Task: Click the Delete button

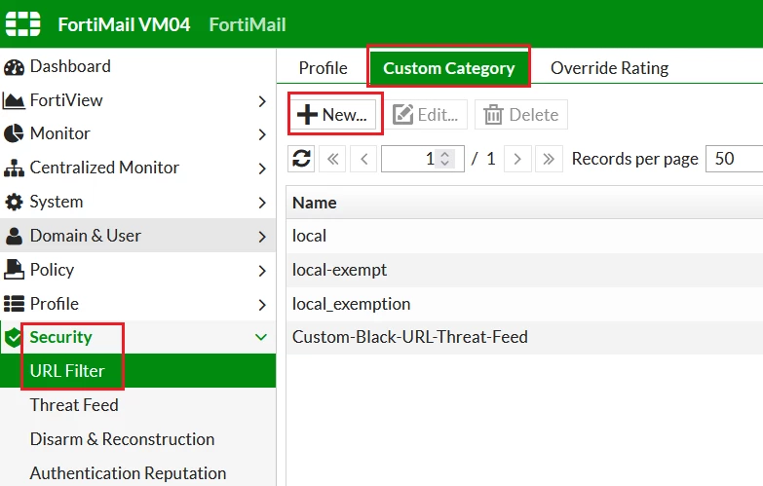Action: point(521,114)
